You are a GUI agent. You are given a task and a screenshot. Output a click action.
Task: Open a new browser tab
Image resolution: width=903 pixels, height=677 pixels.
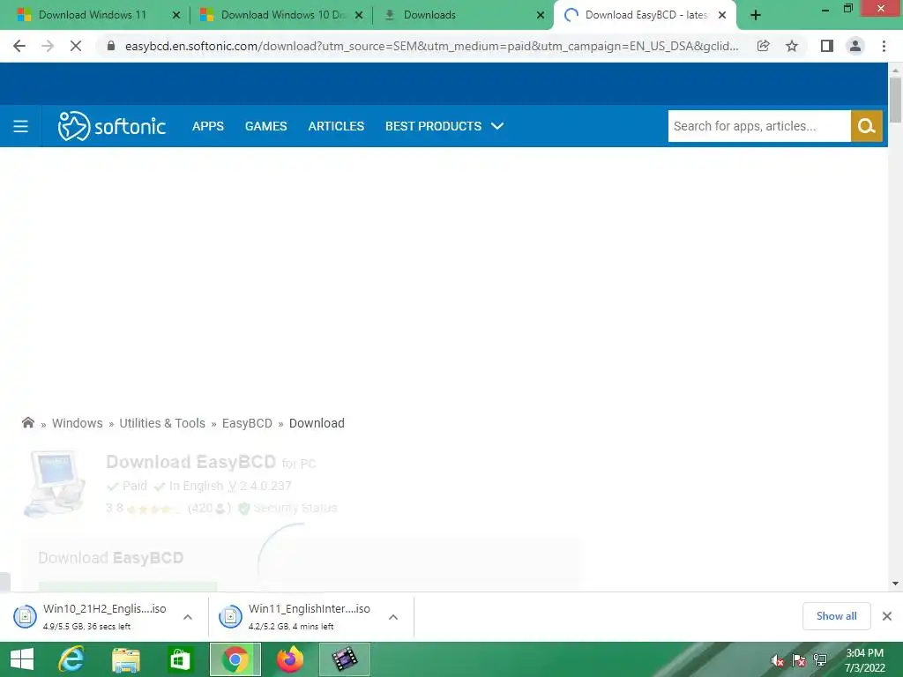pos(756,15)
